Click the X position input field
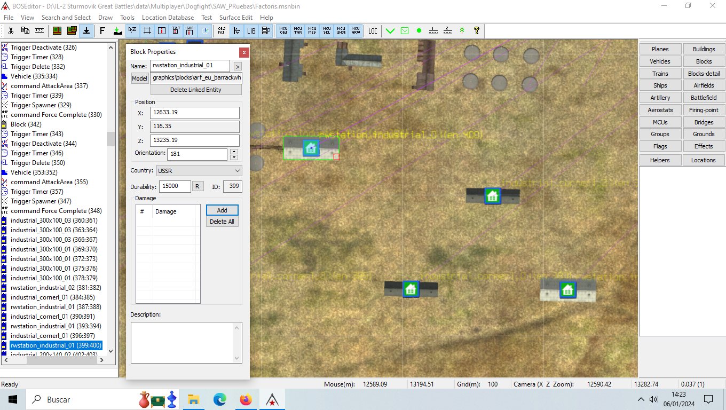Screen dimensions: 726x410 pos(195,113)
